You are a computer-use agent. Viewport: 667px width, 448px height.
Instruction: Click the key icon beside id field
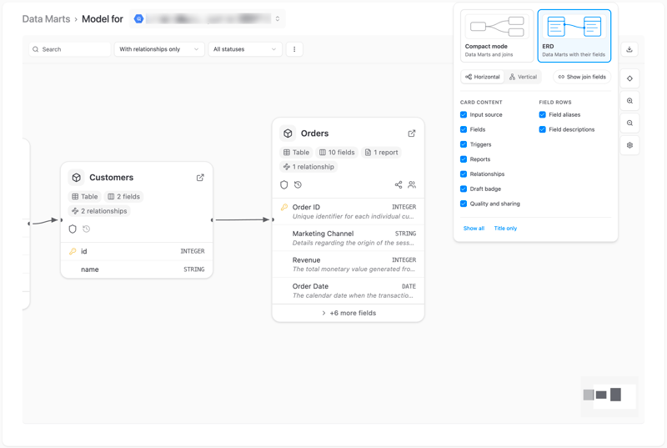(73, 251)
